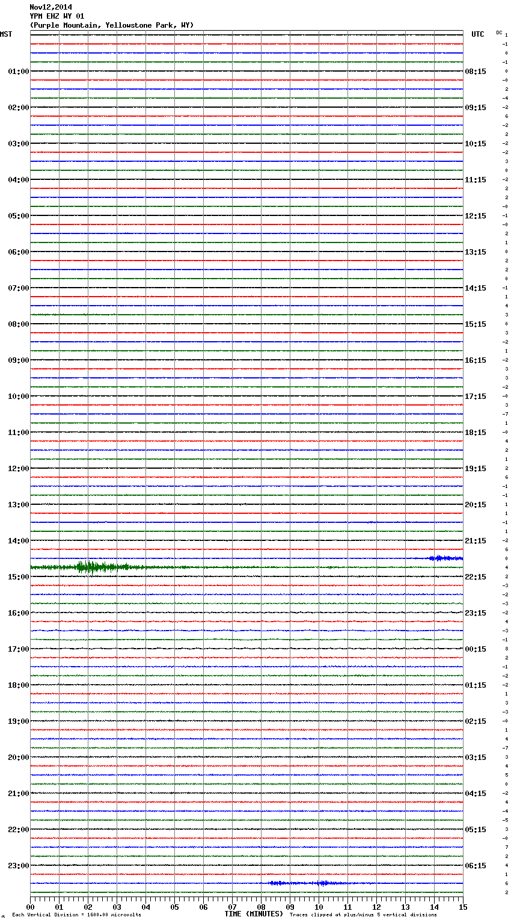
Task: Click the minute 03 tick label on bottom axis
Action: pos(117,907)
